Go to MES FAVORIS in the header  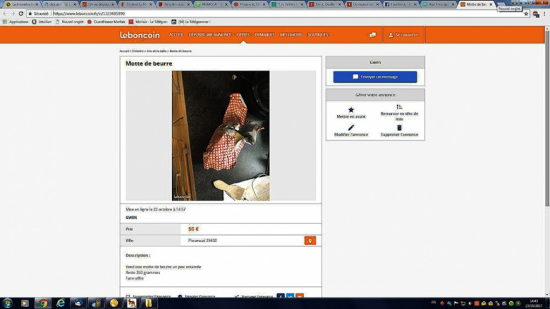click(x=291, y=35)
